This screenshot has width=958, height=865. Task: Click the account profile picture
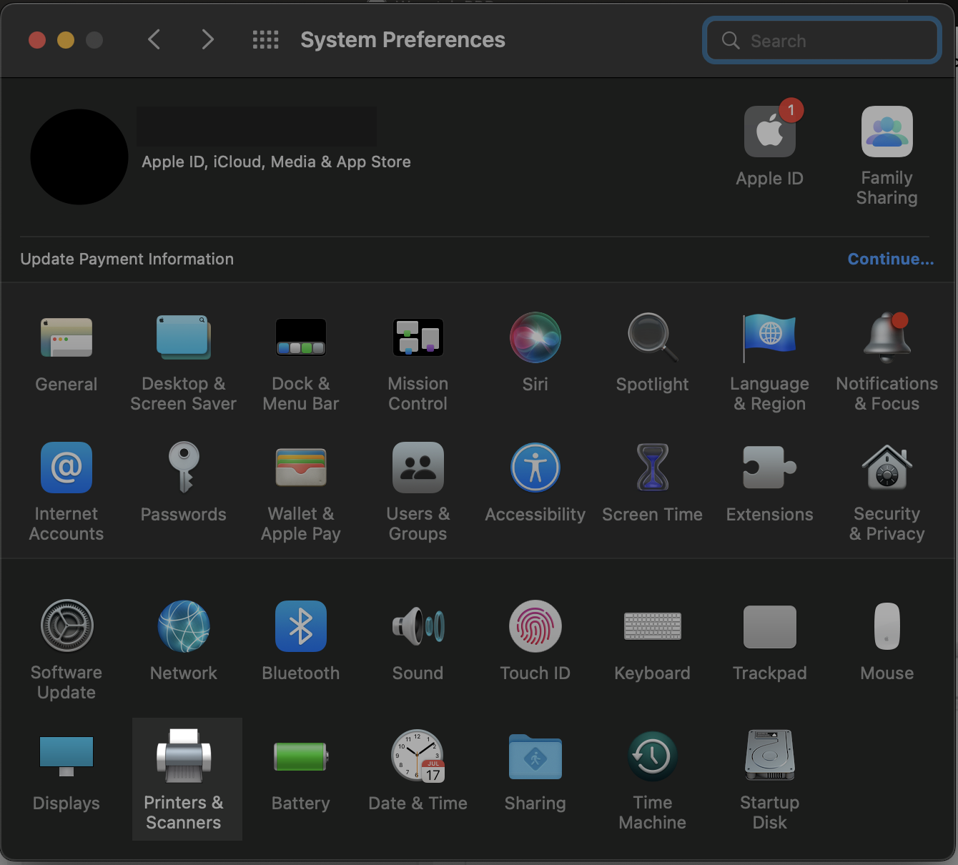[x=79, y=157]
